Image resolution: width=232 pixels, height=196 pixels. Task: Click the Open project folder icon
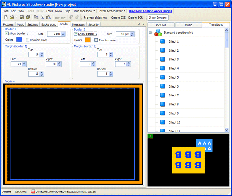click(x=12, y=17)
